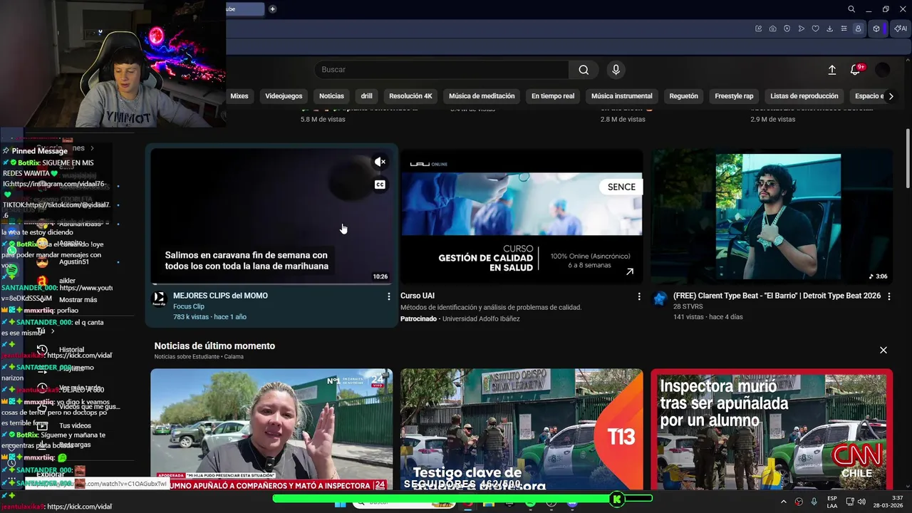Click external link arrow on Curso UAI ad
The width and height of the screenshot is (912, 513).
pyautogui.click(x=630, y=271)
